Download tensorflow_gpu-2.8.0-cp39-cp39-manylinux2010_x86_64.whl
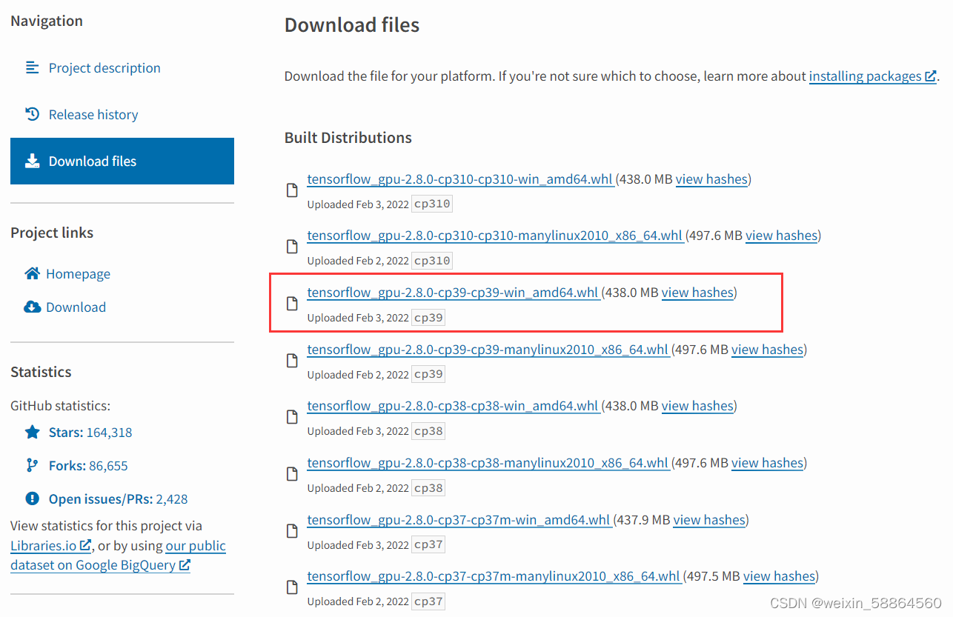 [488, 350]
